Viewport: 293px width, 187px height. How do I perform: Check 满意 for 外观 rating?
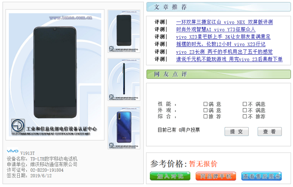(205, 110)
